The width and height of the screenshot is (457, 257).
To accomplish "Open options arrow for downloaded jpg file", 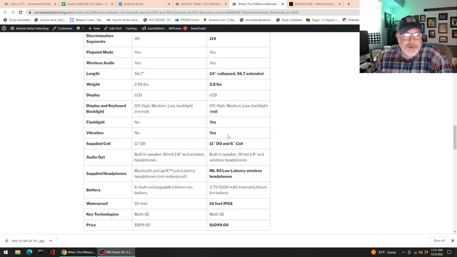I will pos(50,240).
